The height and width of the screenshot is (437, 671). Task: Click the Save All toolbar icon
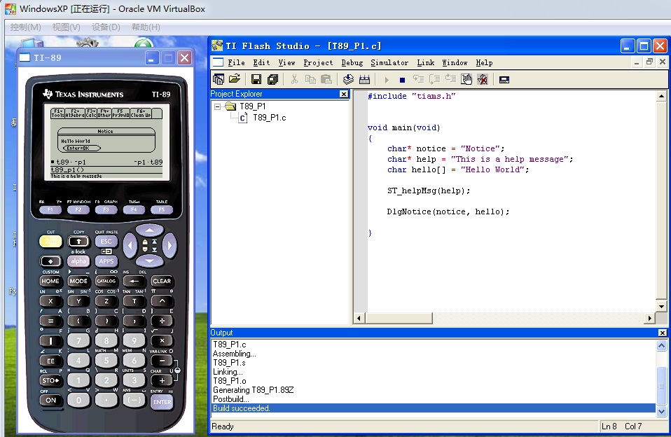point(272,79)
